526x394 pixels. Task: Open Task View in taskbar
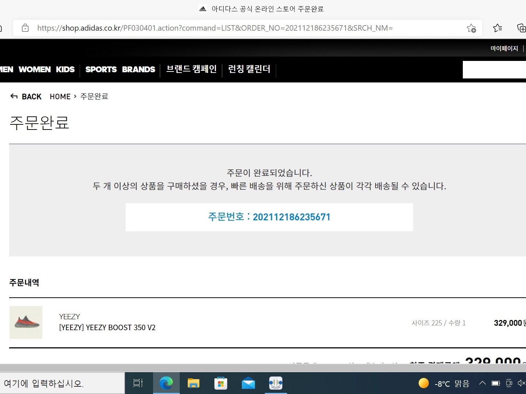tap(138, 383)
